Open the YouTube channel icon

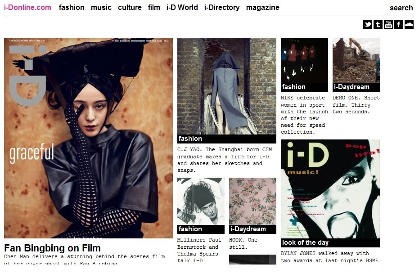pos(388,24)
